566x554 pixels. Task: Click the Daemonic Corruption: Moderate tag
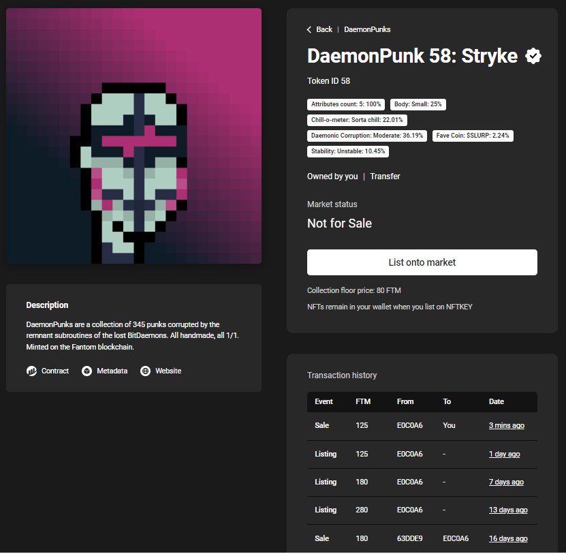point(367,136)
